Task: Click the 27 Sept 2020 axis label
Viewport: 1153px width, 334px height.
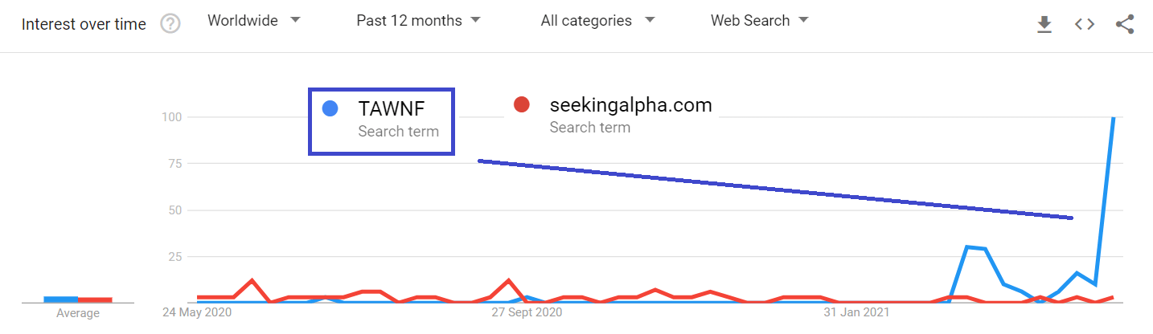Action: point(527,312)
